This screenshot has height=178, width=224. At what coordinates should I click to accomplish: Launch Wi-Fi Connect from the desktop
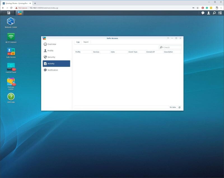[11, 37]
